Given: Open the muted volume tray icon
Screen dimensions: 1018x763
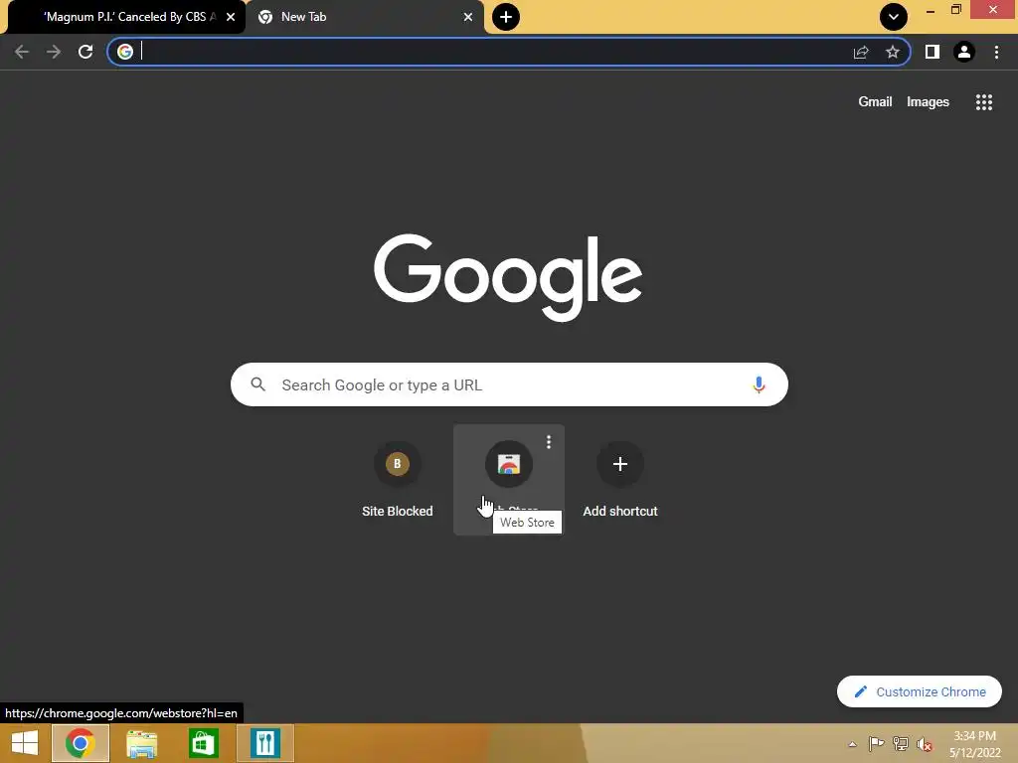Looking at the screenshot, I should 925,744.
